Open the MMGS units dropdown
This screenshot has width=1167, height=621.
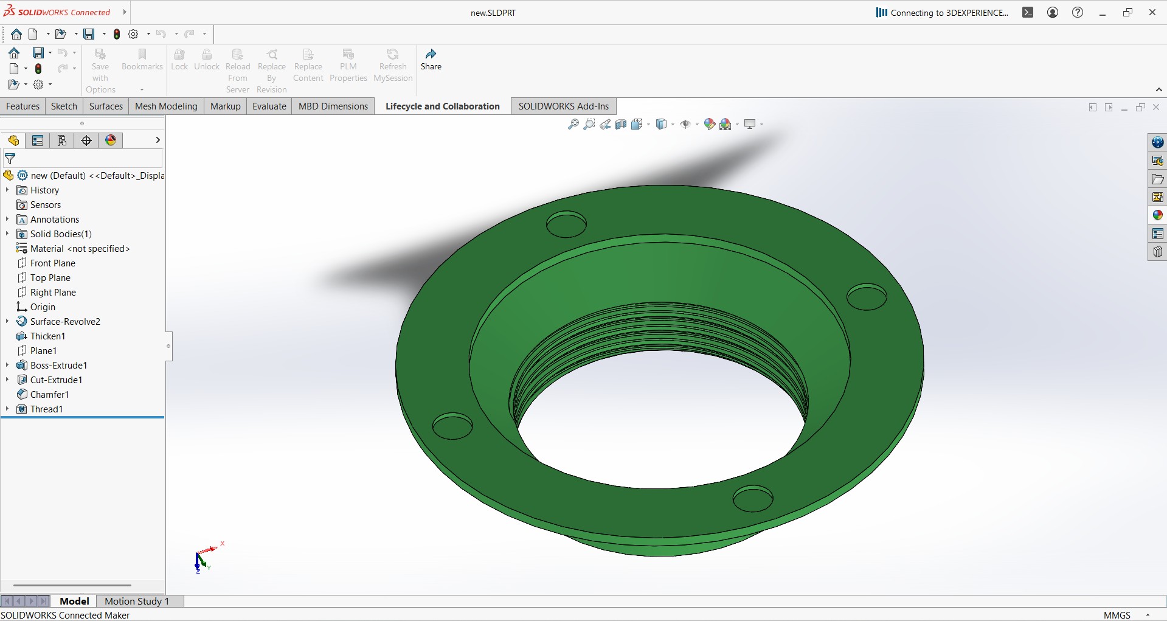click(x=1148, y=615)
